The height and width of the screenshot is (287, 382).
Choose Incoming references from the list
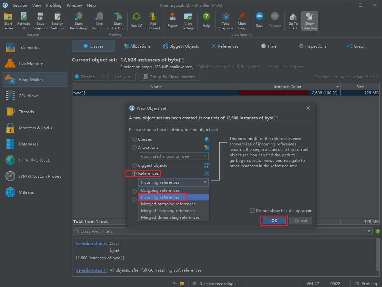pos(174,197)
